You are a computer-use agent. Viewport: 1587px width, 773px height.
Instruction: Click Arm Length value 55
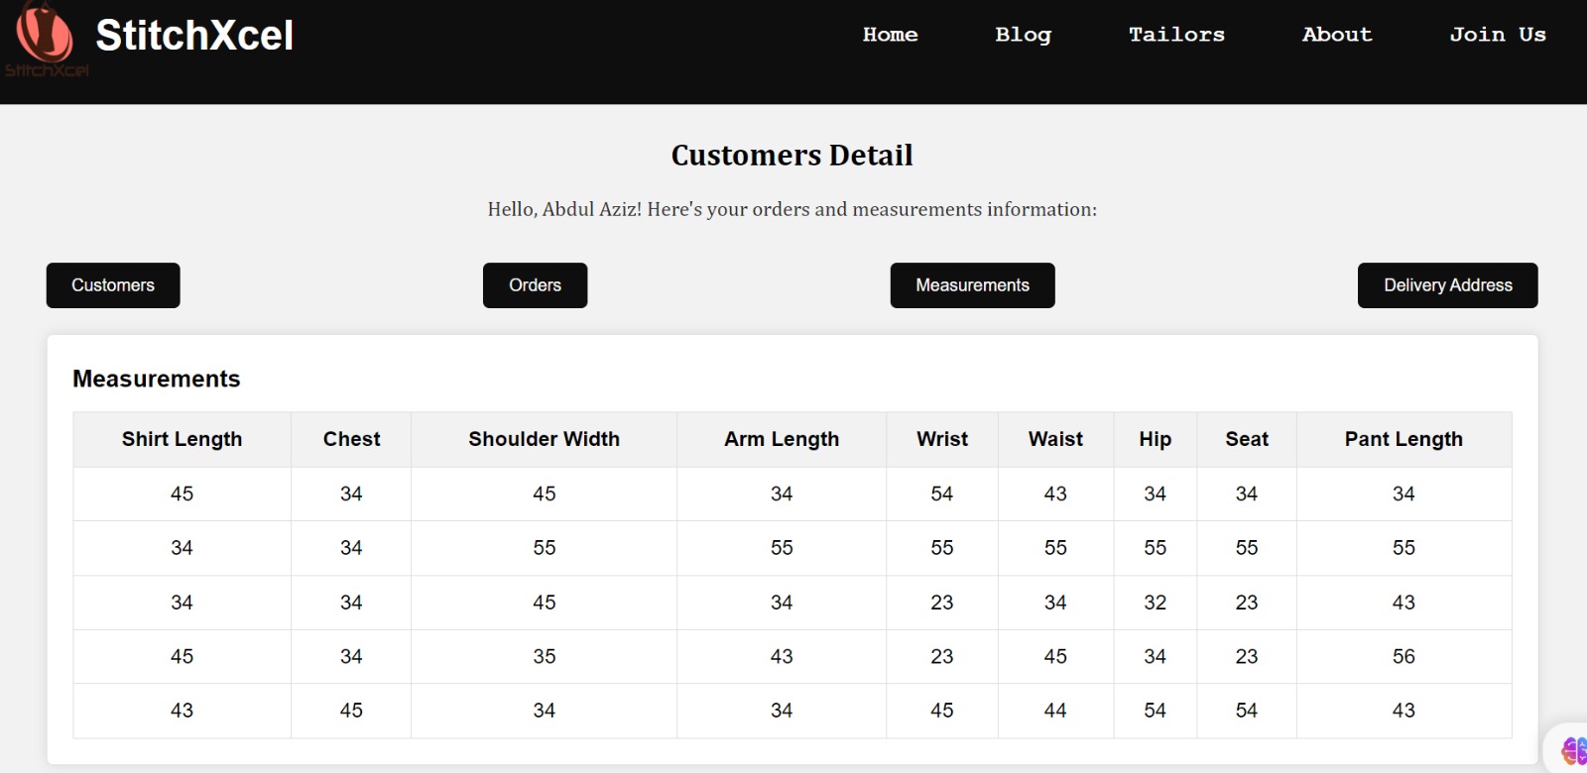point(782,548)
